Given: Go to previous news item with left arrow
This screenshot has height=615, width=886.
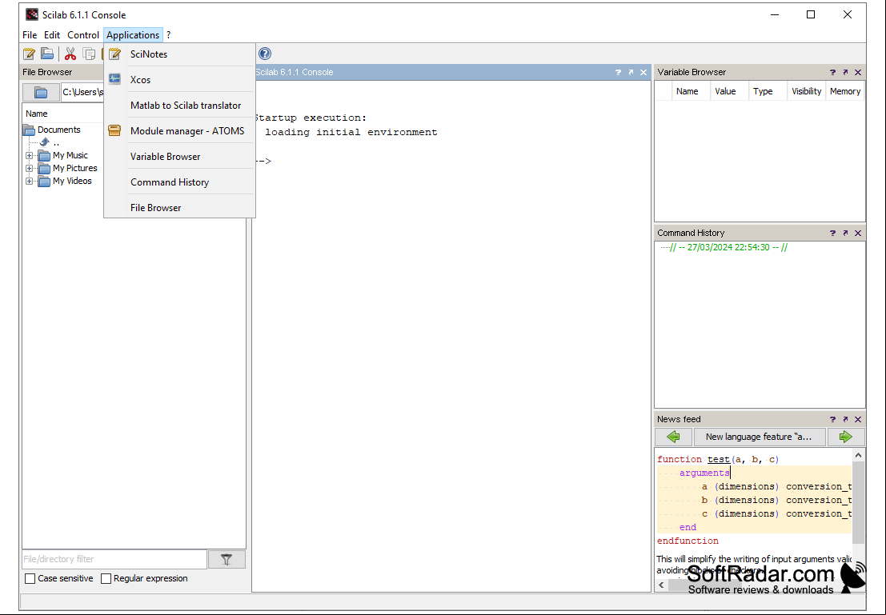Looking at the screenshot, I should 673,437.
